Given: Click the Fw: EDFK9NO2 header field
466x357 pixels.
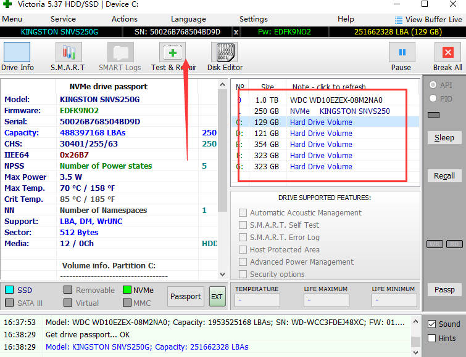Looking at the screenshot, I should [x=285, y=32].
